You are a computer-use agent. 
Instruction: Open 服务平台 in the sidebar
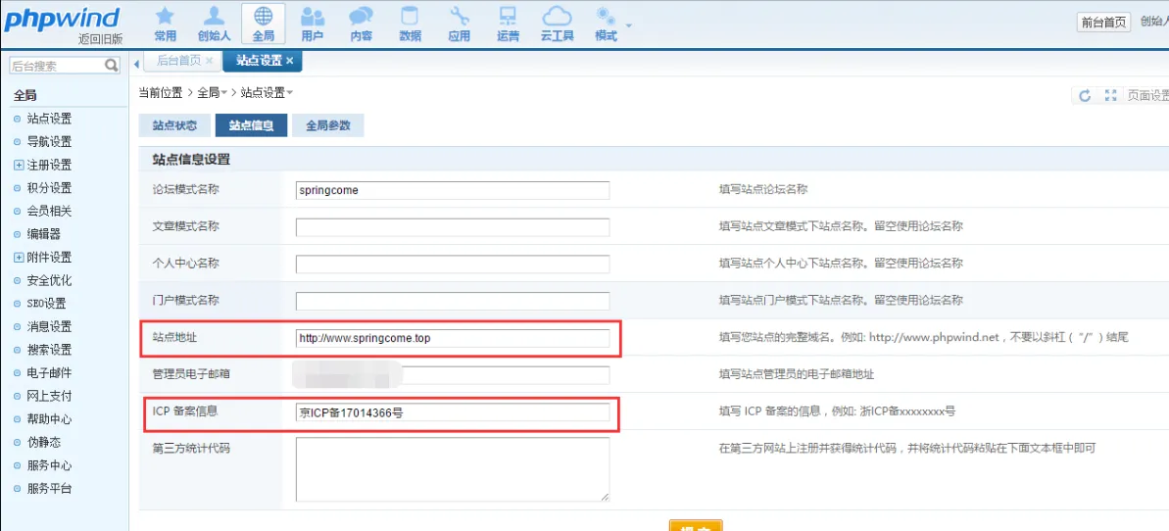pyautogui.click(x=49, y=489)
